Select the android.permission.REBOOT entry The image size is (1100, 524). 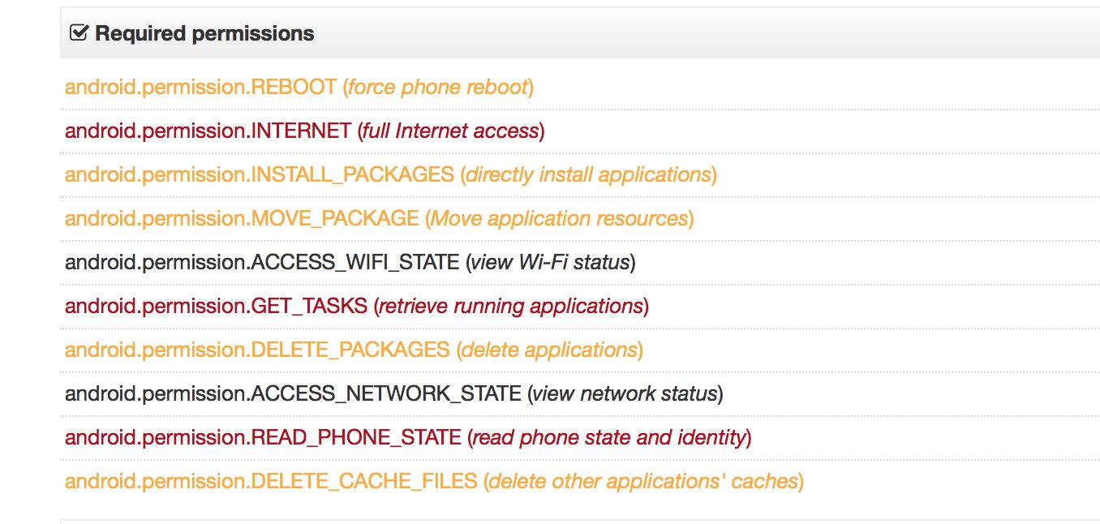[x=200, y=87]
